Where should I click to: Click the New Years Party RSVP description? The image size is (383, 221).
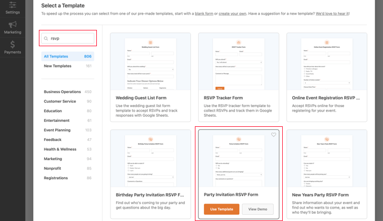326,207
